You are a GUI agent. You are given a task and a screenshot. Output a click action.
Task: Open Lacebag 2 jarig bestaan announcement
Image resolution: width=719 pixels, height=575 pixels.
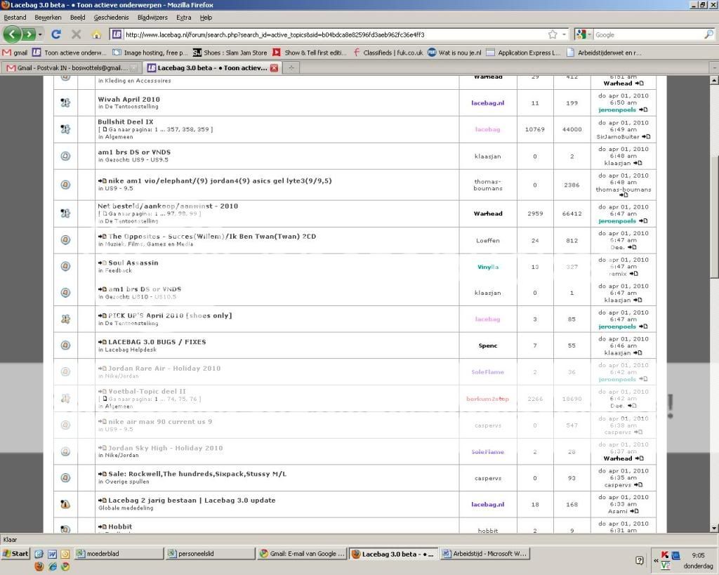click(x=192, y=501)
